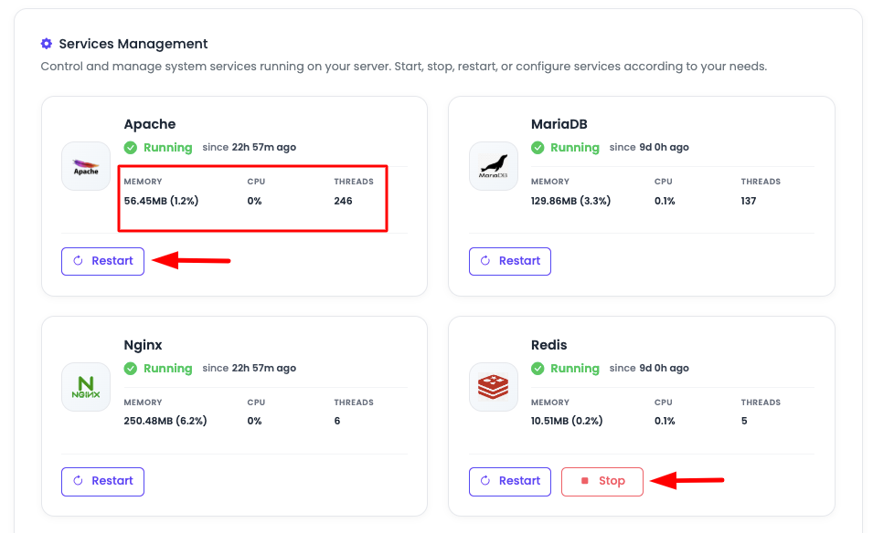
Task: Restart the MariaDB service
Action: (x=510, y=261)
